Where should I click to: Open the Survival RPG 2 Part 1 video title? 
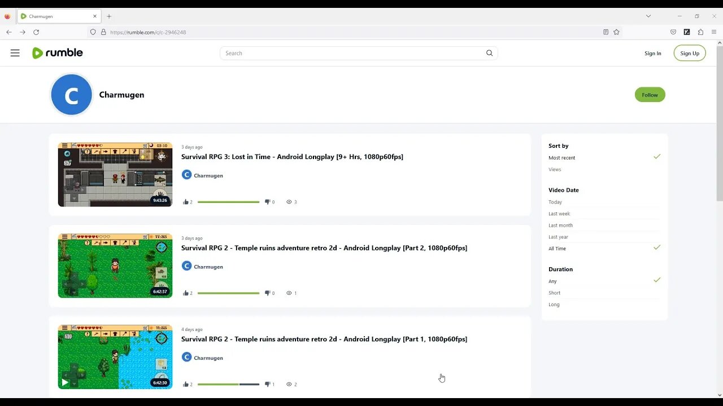click(x=324, y=339)
